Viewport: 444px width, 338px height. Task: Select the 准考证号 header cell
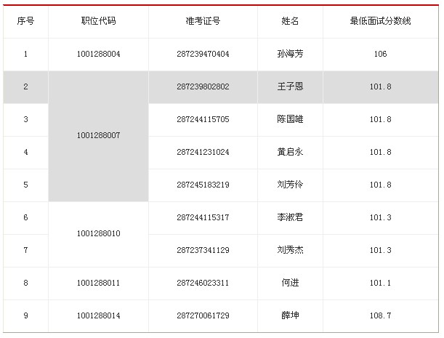click(203, 21)
